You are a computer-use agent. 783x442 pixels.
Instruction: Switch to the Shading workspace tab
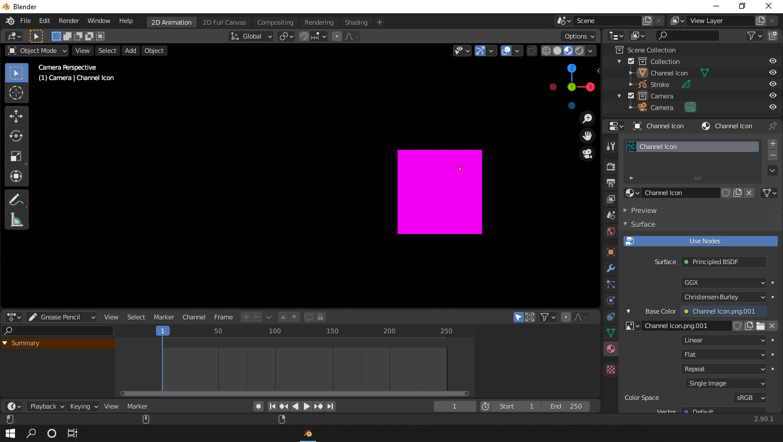pos(356,22)
